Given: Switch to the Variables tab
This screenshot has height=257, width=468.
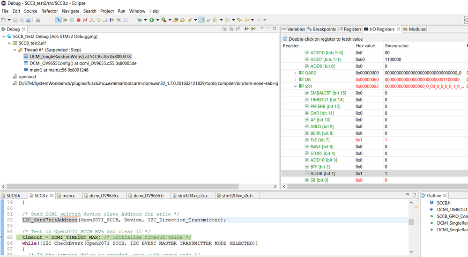Looking at the screenshot, I should [293, 29].
